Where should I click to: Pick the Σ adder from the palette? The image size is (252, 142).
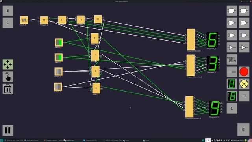coord(232,108)
